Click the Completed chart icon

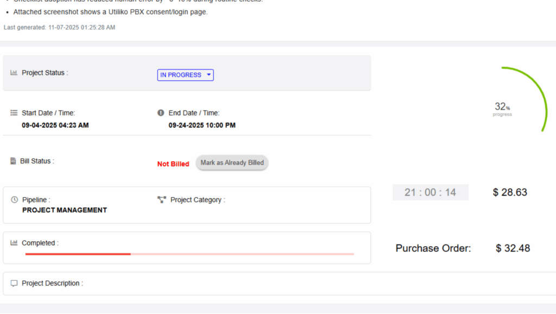coord(14,243)
